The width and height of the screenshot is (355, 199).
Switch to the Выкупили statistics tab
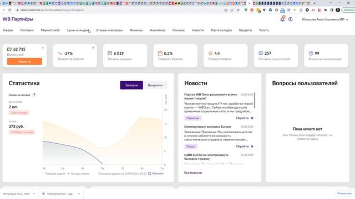[x=155, y=85]
